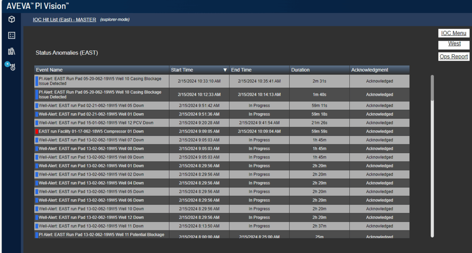472x253 pixels.
Task: Sort table by Event Name column header
Action: click(49, 70)
